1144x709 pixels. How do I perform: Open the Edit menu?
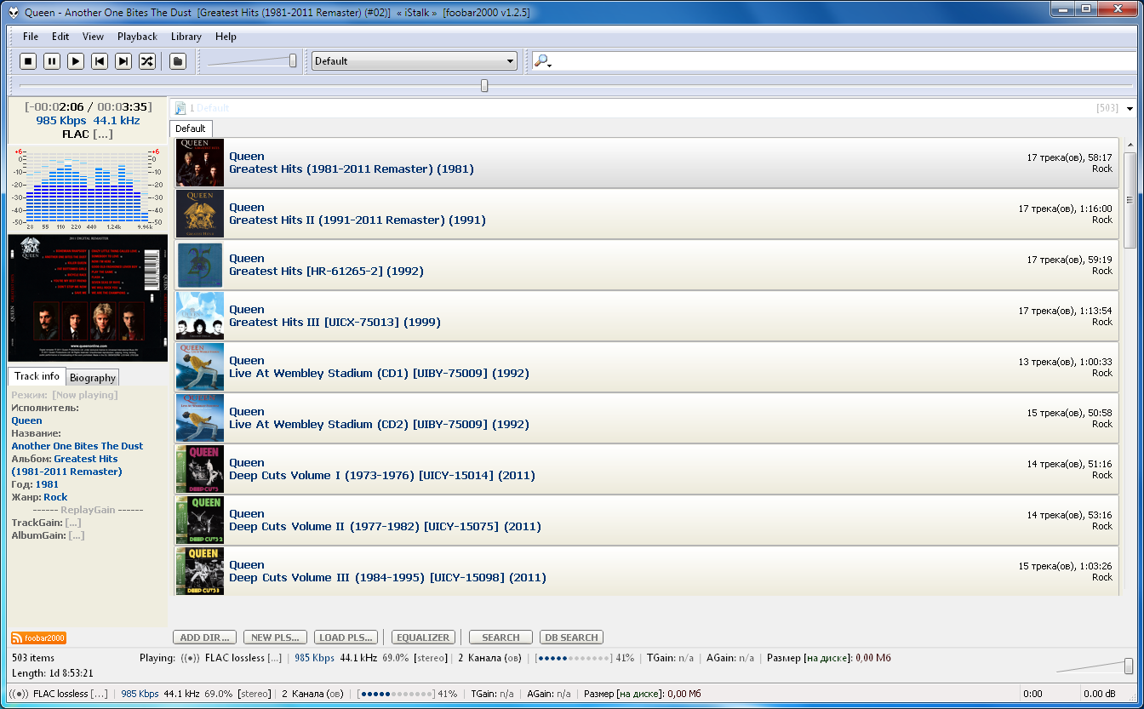pos(60,37)
